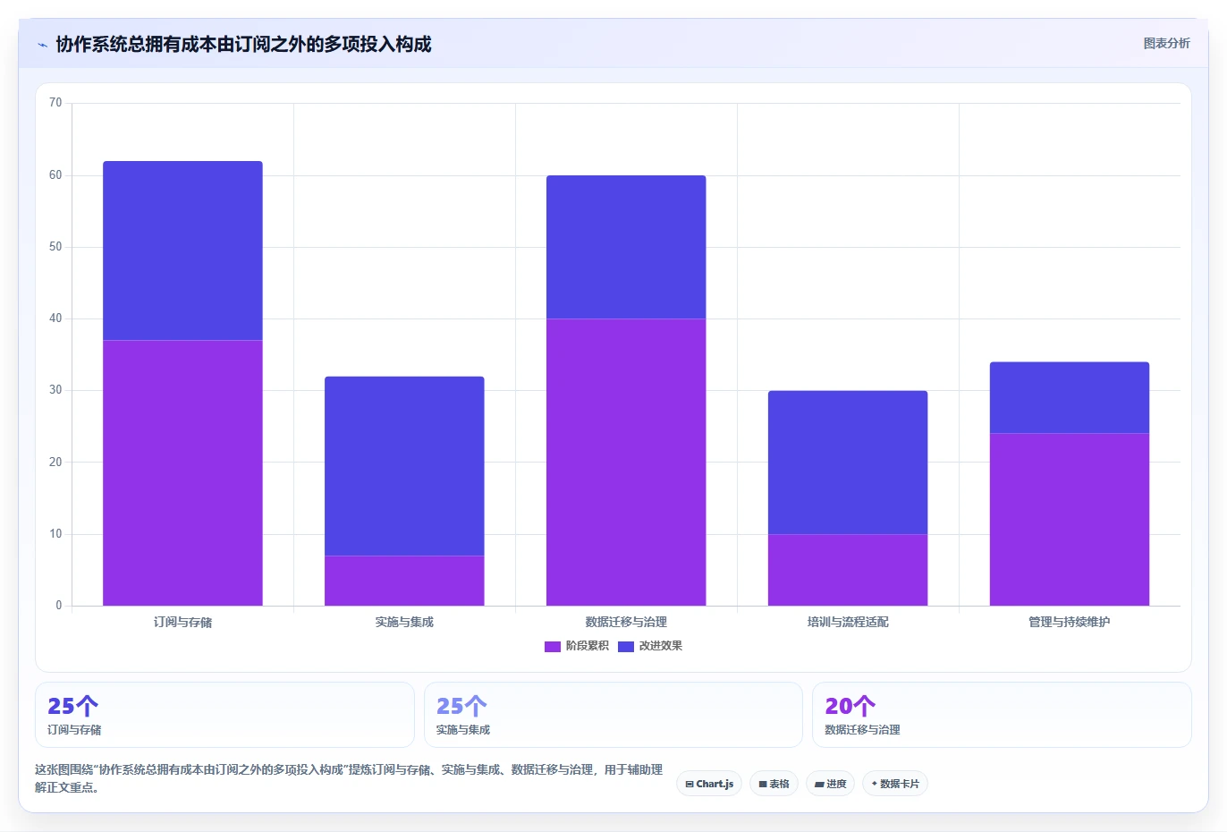The image size is (1227, 832).
Task: Open the 25个 实施与集成 data card
Action: click(613, 715)
